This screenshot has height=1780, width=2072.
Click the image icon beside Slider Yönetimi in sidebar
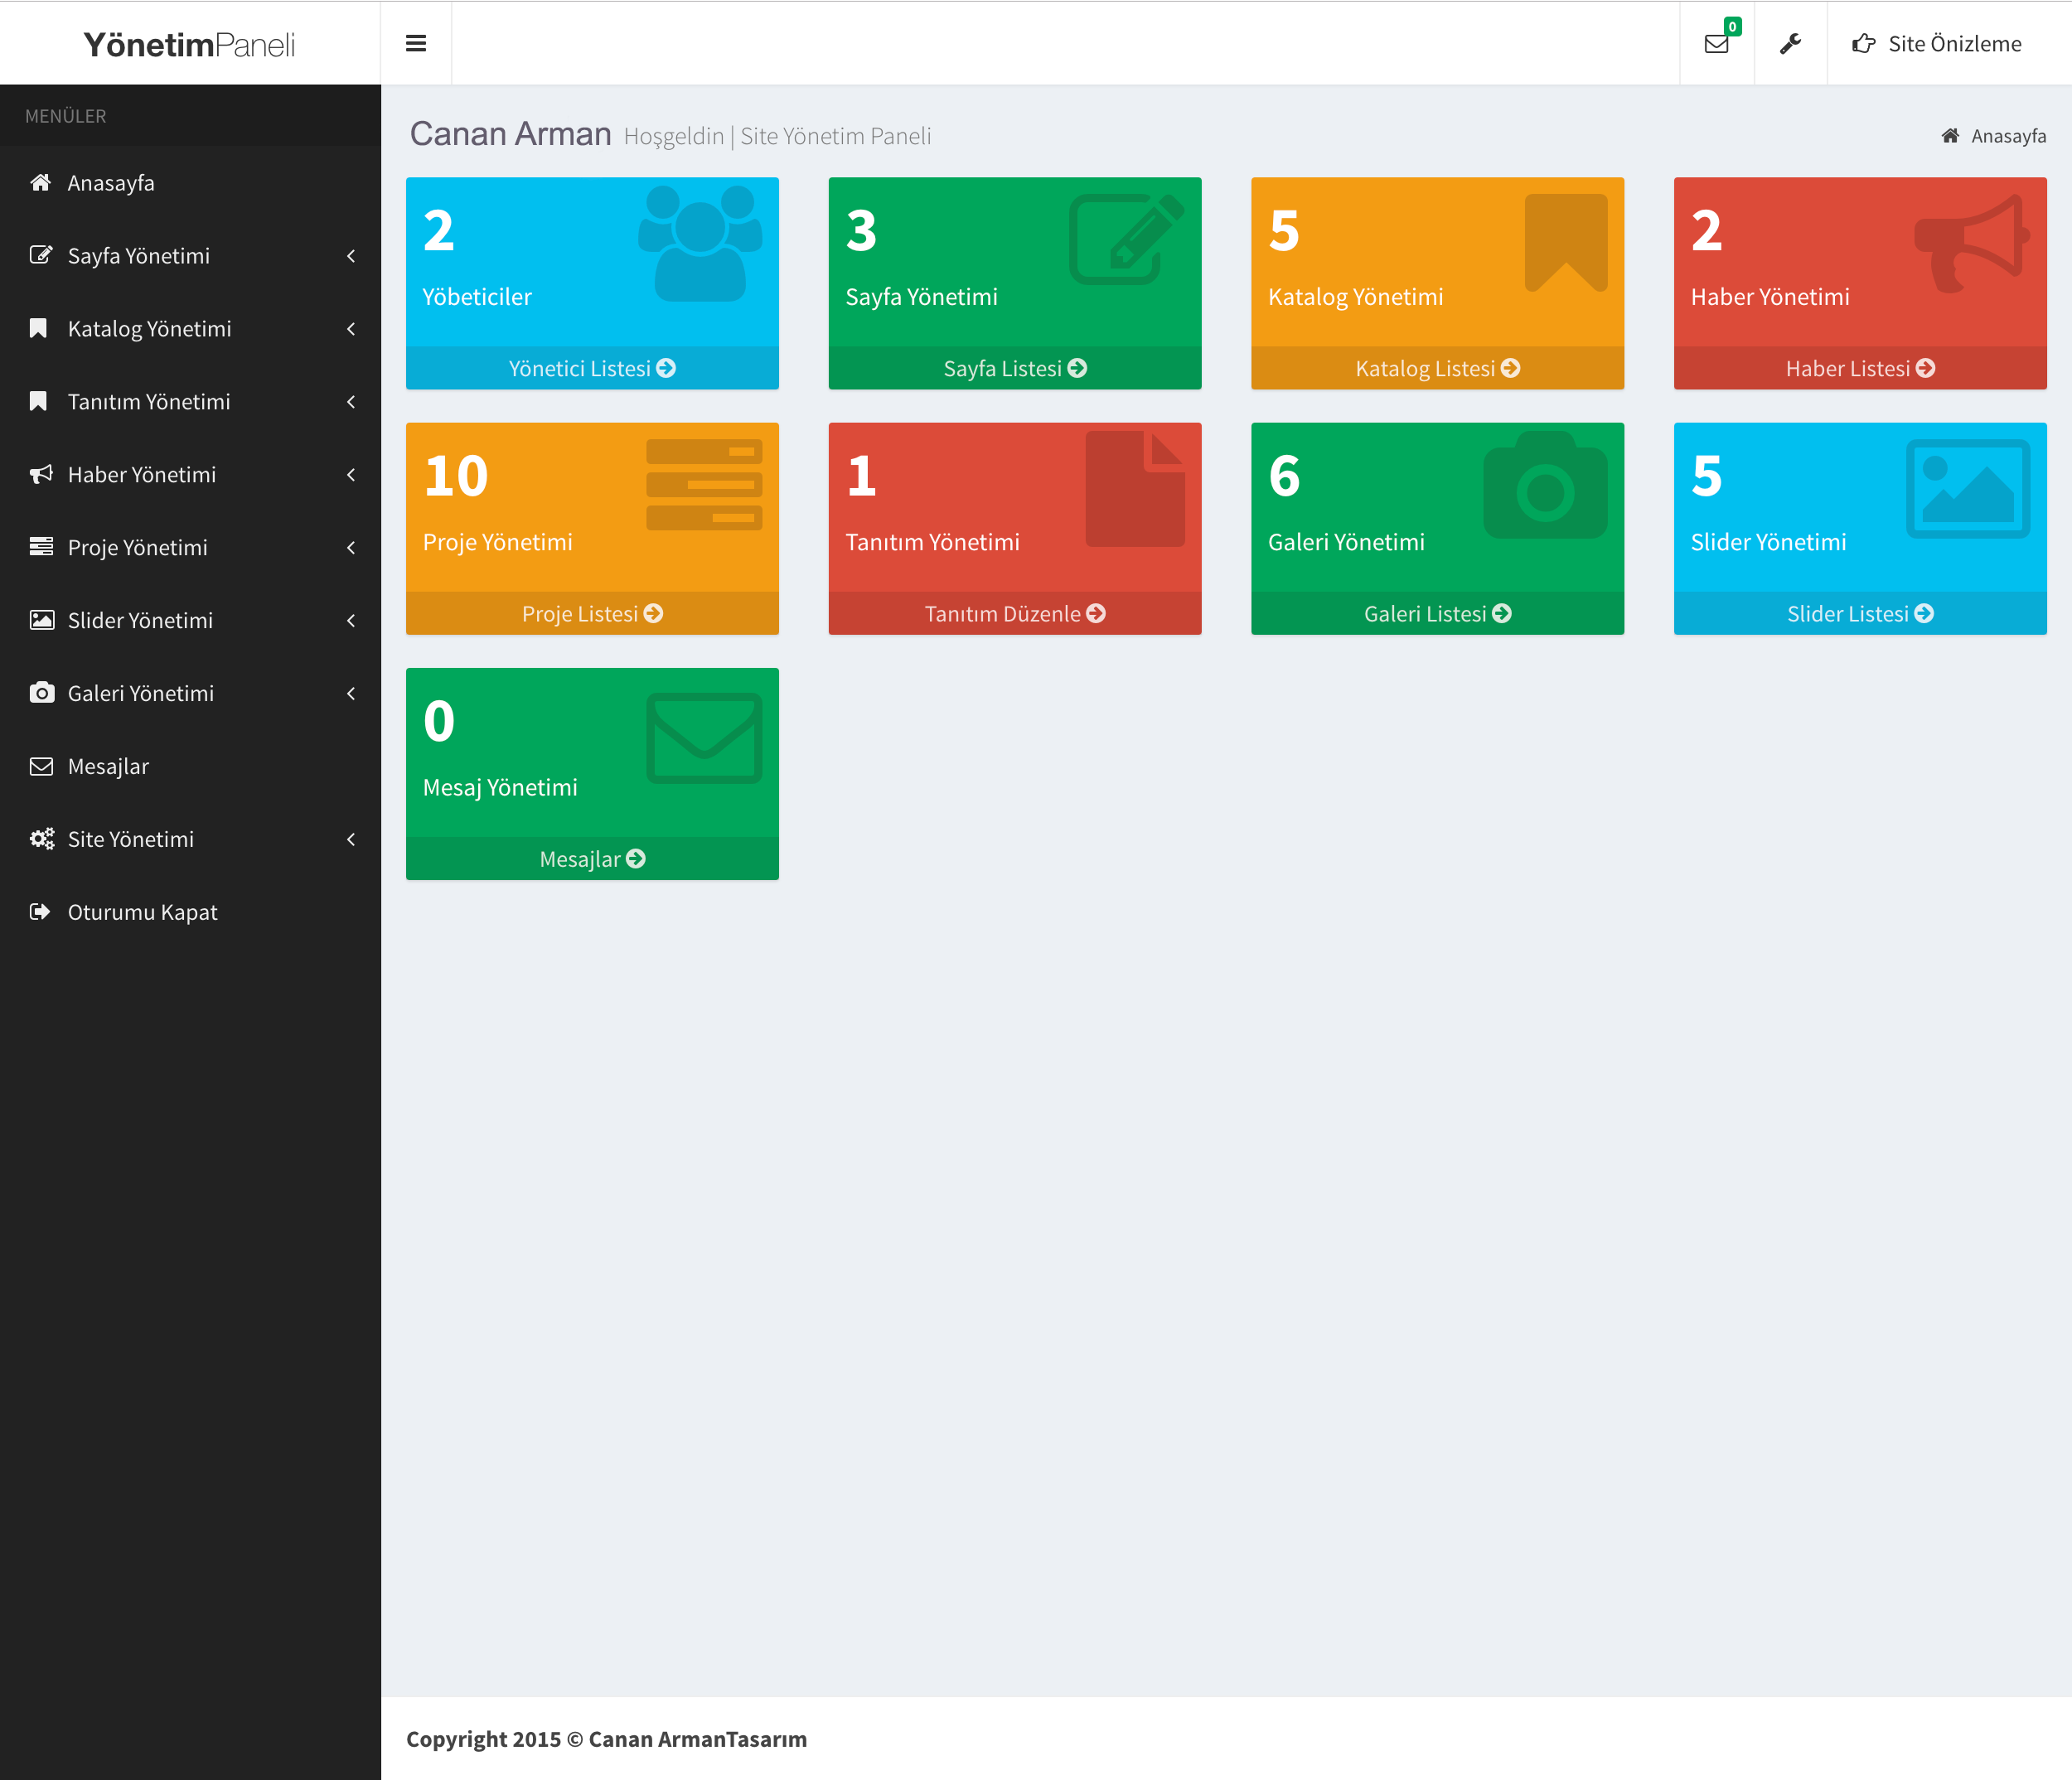pos(42,620)
